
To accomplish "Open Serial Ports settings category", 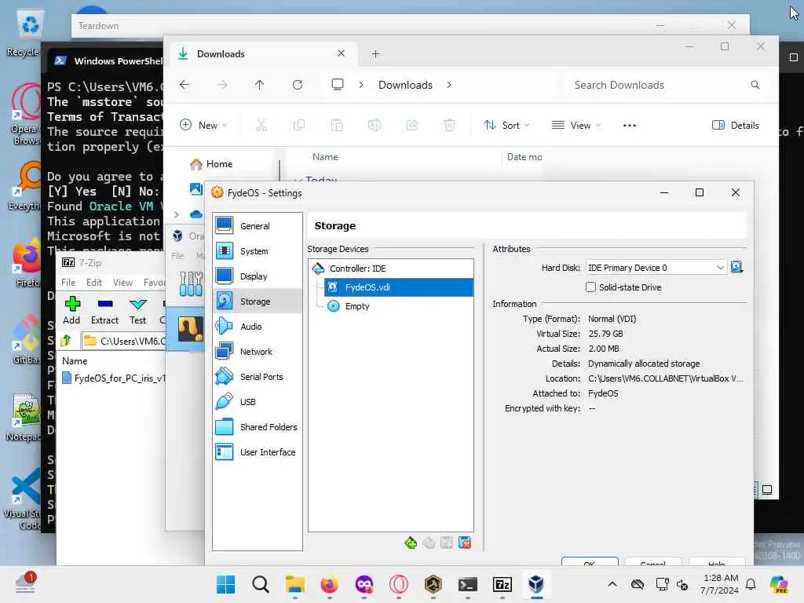I will tap(257, 377).
